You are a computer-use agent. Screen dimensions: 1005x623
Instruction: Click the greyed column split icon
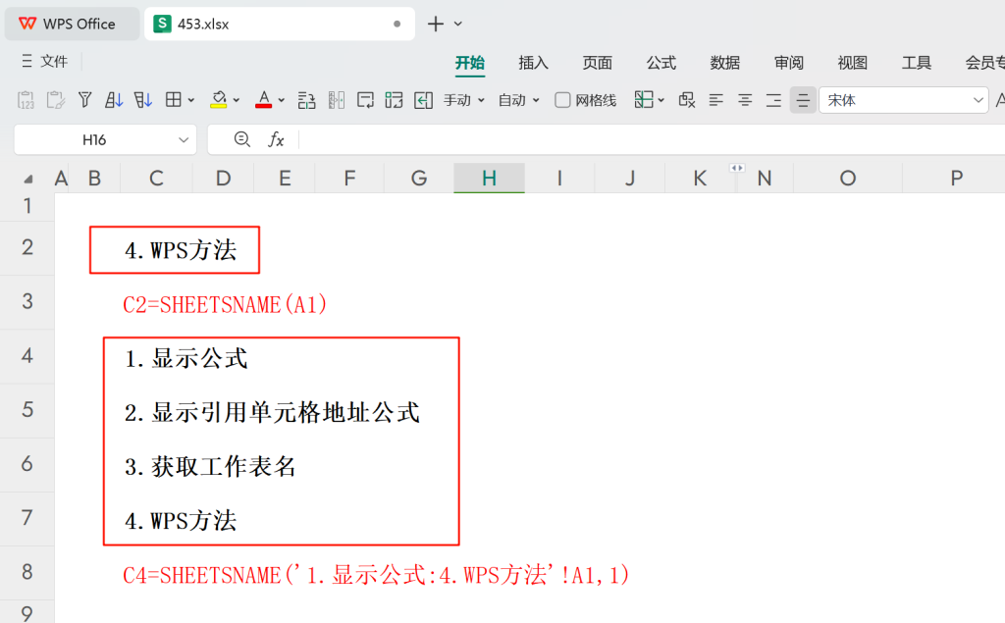[x=336, y=100]
